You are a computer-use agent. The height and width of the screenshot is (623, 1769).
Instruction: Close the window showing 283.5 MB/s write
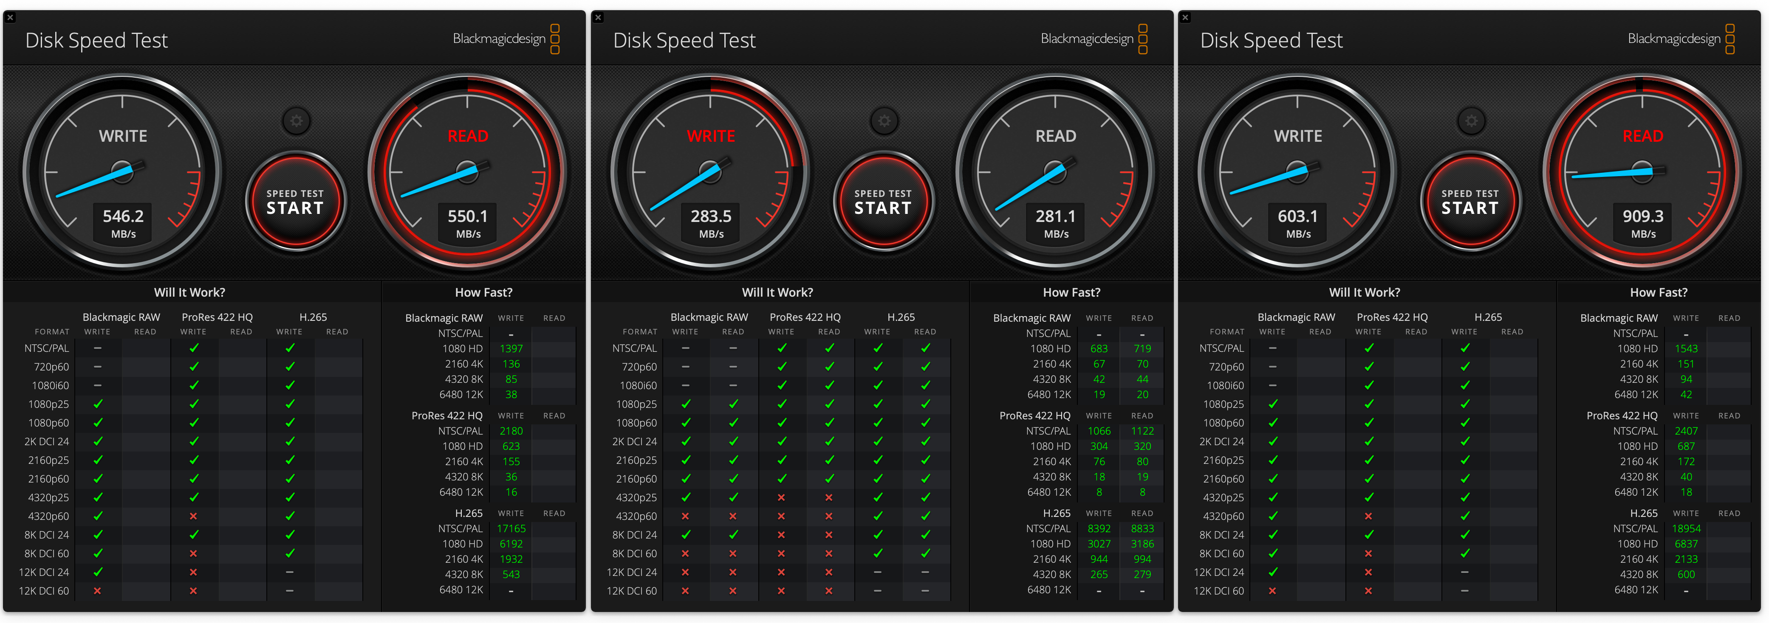click(598, 17)
